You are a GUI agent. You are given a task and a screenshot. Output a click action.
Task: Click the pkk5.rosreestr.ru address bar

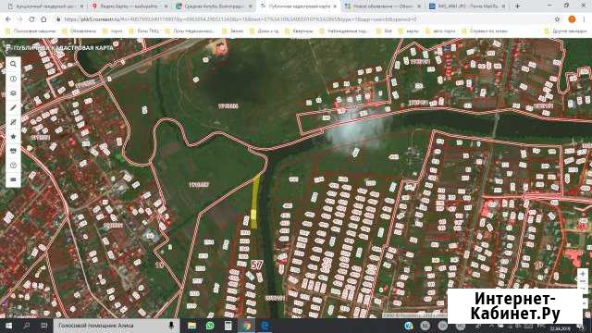click(302, 19)
